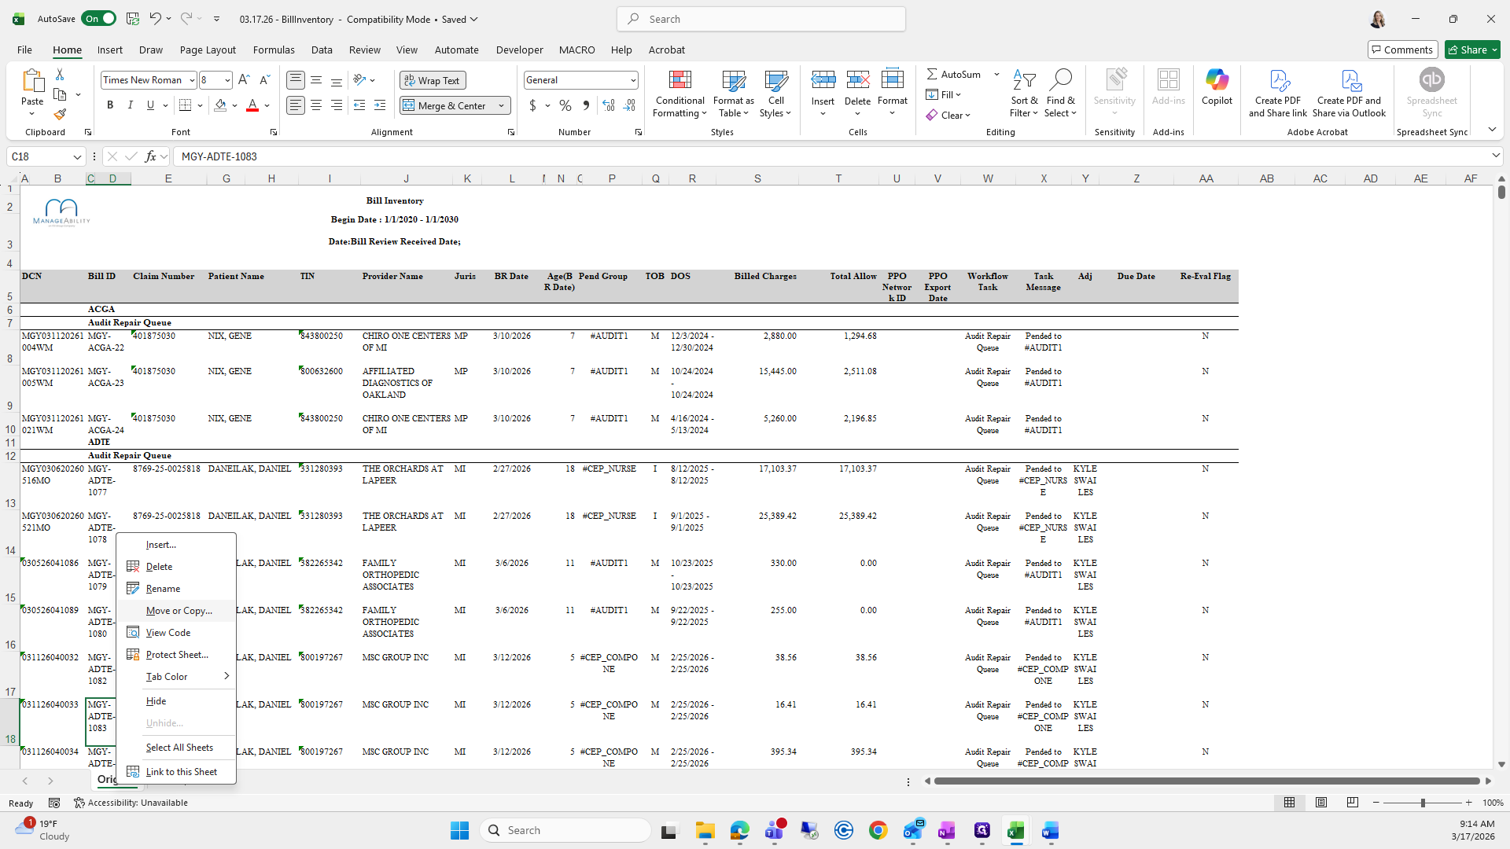Open the Formulas ribbon tab
1510x849 pixels.
[x=274, y=50]
